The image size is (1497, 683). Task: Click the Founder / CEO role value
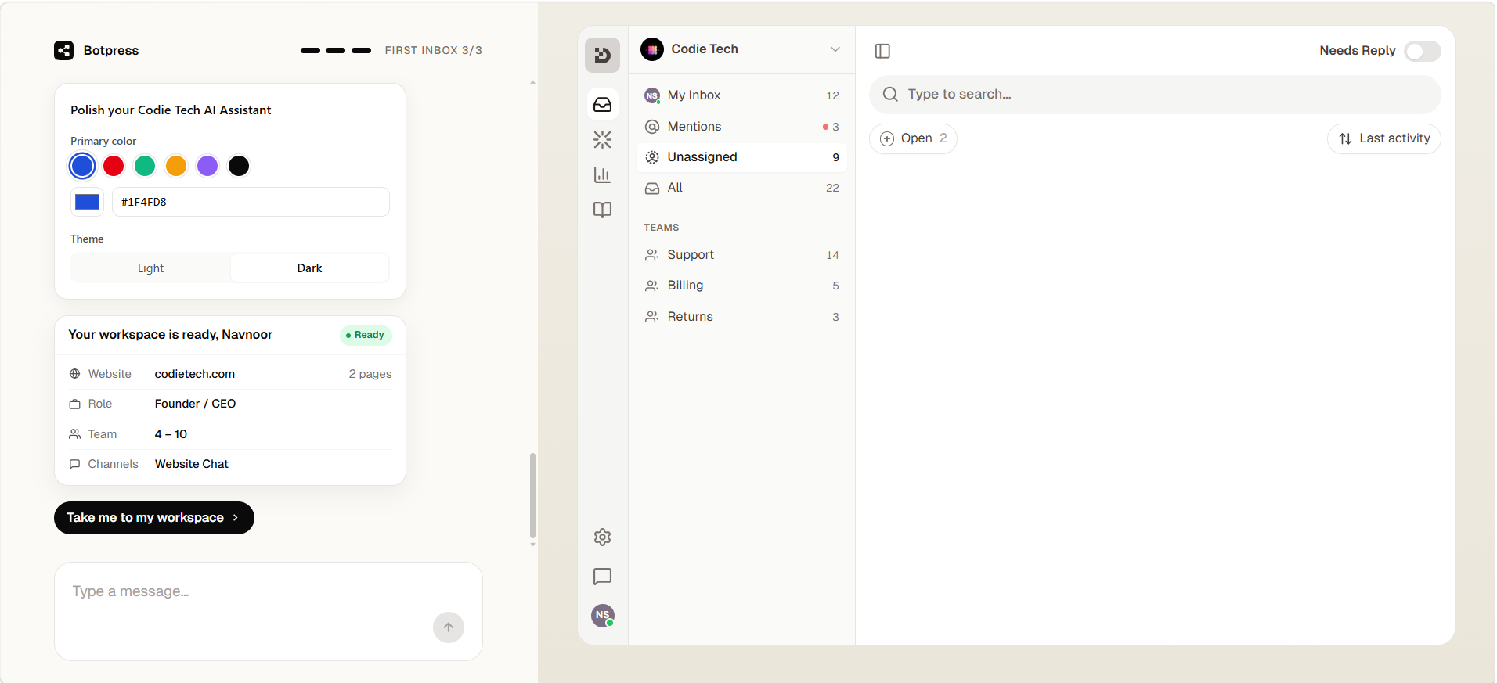coord(195,404)
